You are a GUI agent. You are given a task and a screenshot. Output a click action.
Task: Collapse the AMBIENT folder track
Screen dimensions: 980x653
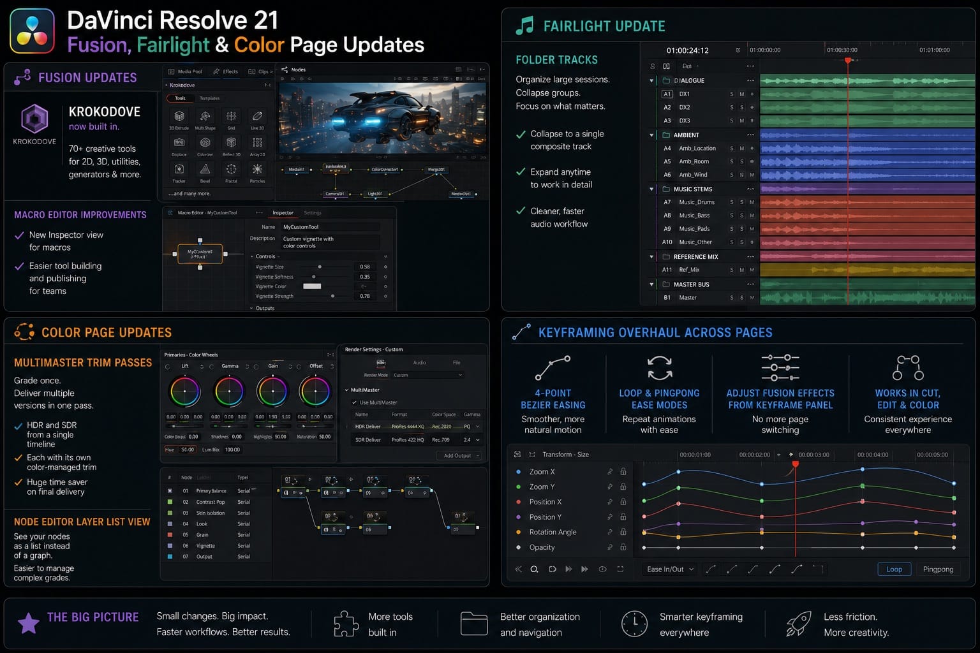tap(651, 135)
